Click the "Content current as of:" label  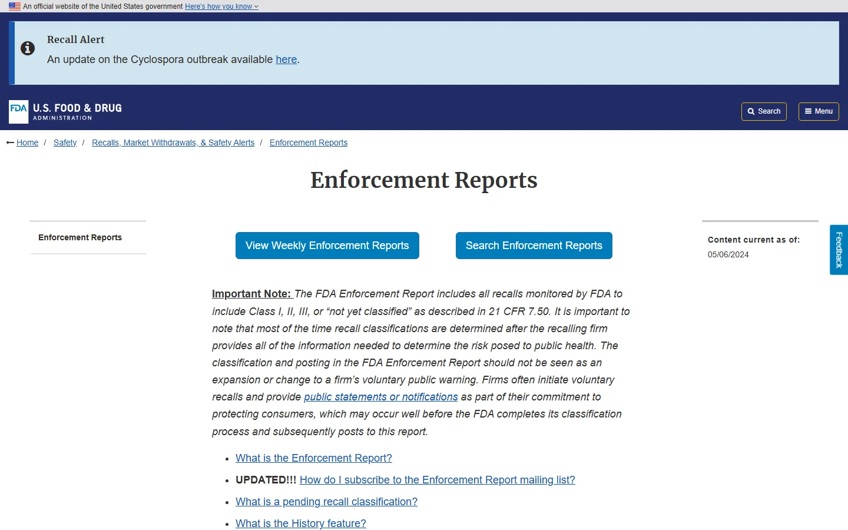coord(754,240)
